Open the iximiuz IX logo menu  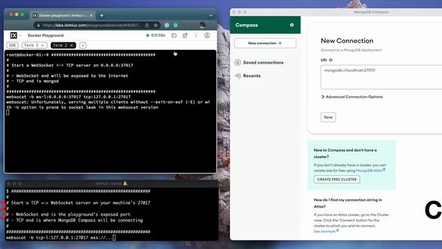pyautogui.click(x=14, y=35)
